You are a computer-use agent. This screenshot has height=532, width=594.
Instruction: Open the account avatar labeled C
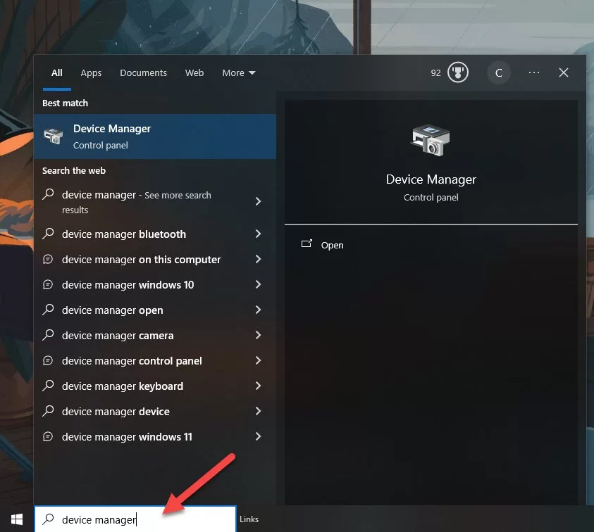coord(499,73)
